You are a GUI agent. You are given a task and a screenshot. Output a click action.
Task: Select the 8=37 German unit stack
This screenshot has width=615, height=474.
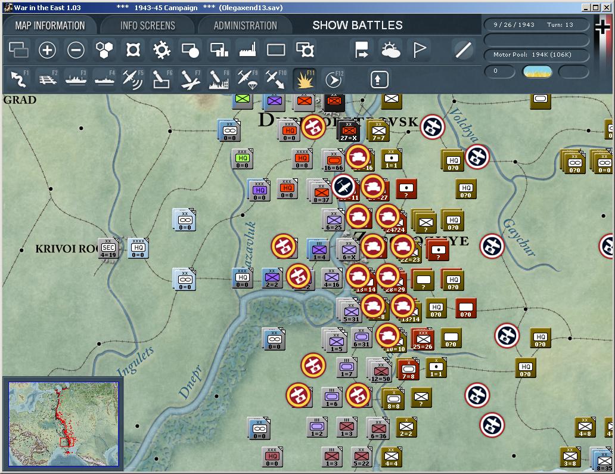[x=320, y=192]
